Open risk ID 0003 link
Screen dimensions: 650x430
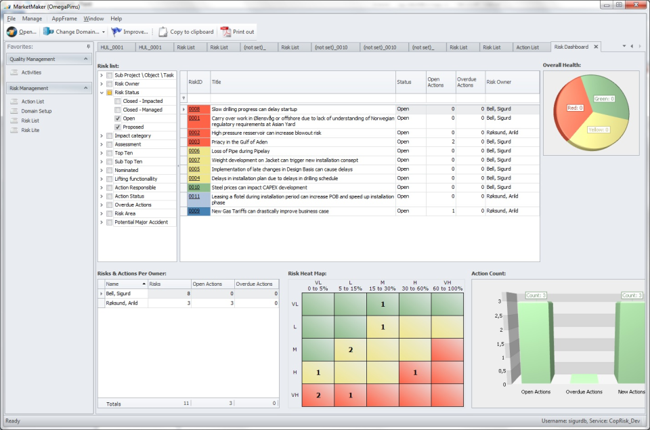[x=194, y=142]
